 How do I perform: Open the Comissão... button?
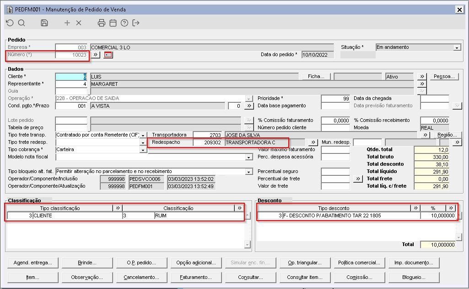pyautogui.click(x=359, y=277)
